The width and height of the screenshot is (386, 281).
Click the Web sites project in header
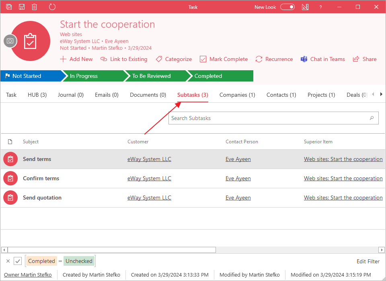pyautogui.click(x=71, y=34)
